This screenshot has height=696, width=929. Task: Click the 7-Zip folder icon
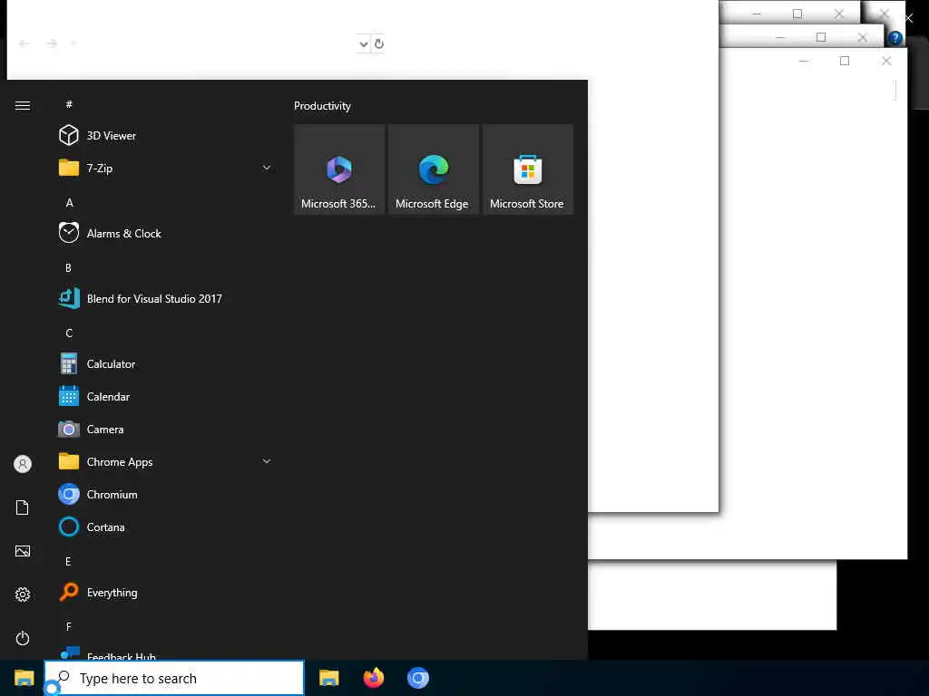point(69,168)
